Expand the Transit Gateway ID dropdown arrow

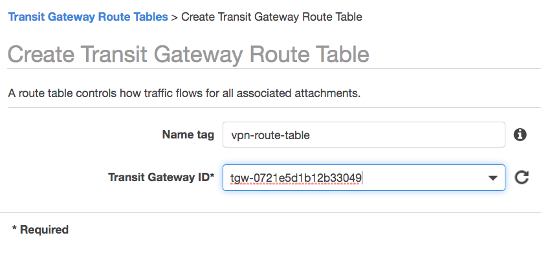pos(493,178)
